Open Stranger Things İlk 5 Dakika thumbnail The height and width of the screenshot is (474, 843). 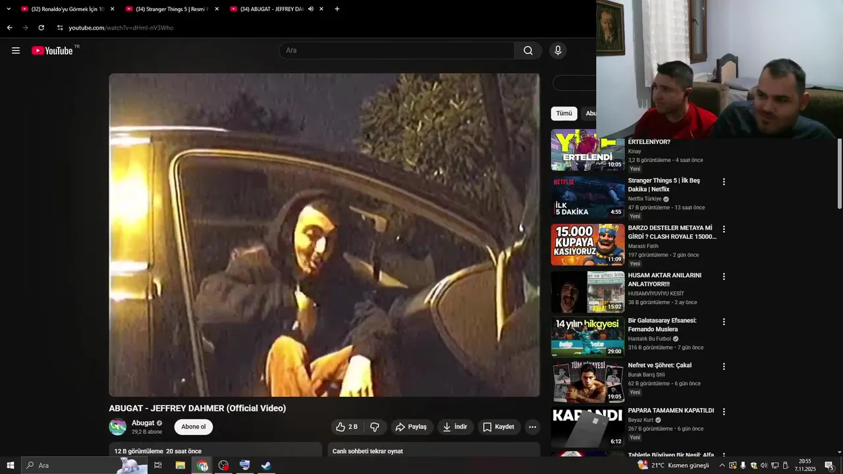click(587, 197)
